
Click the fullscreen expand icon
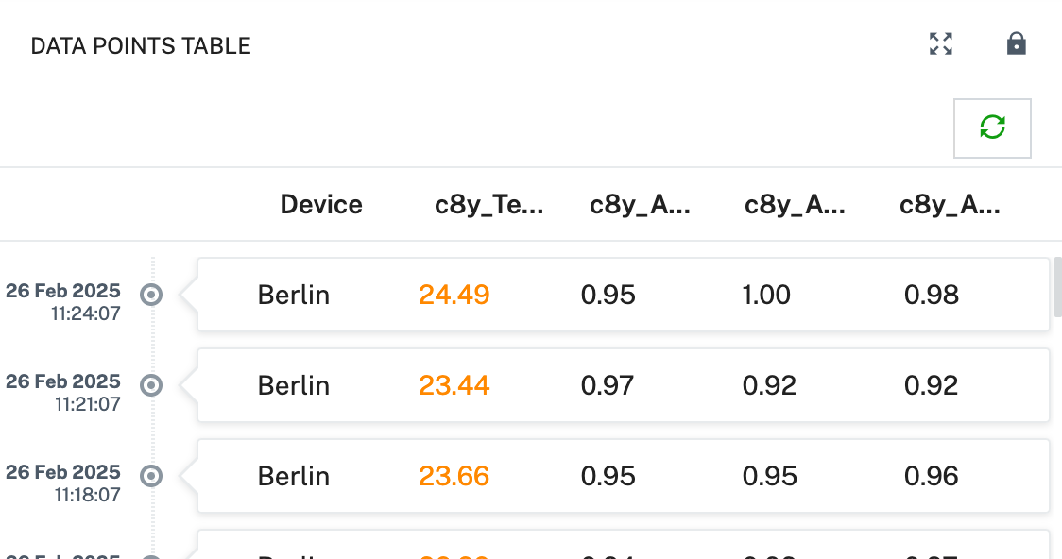pos(940,43)
